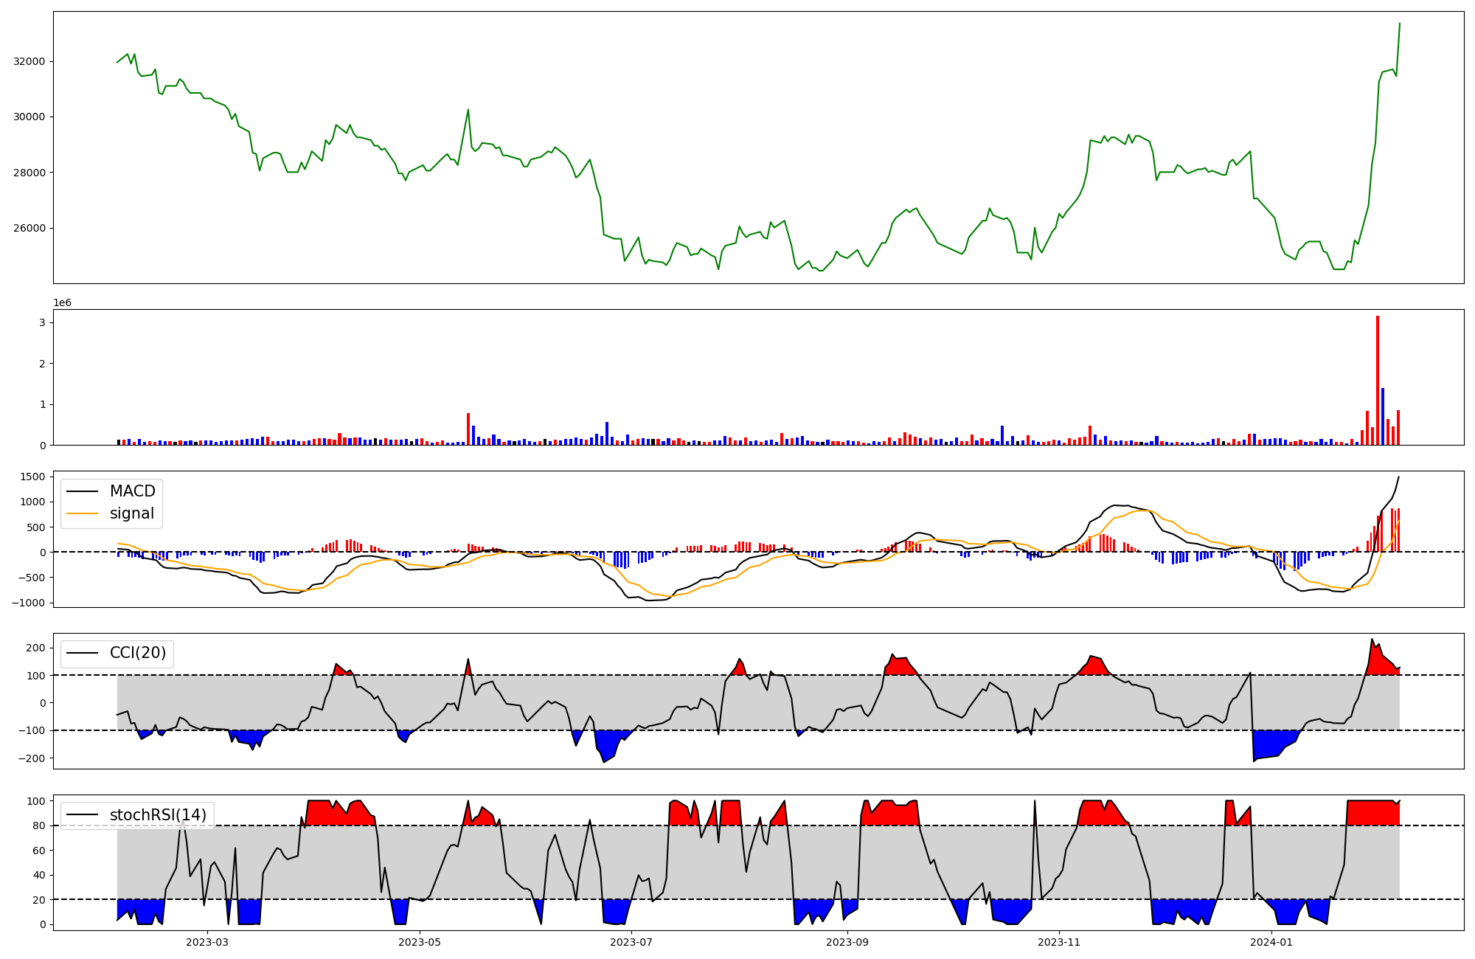This screenshot has width=1475, height=959.
Task: Click the 2023-03 date tick label
Action: (x=207, y=942)
